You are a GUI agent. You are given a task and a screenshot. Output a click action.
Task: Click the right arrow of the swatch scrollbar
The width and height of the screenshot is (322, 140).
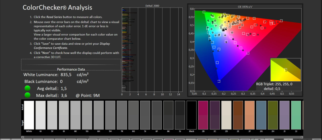click(302, 137)
